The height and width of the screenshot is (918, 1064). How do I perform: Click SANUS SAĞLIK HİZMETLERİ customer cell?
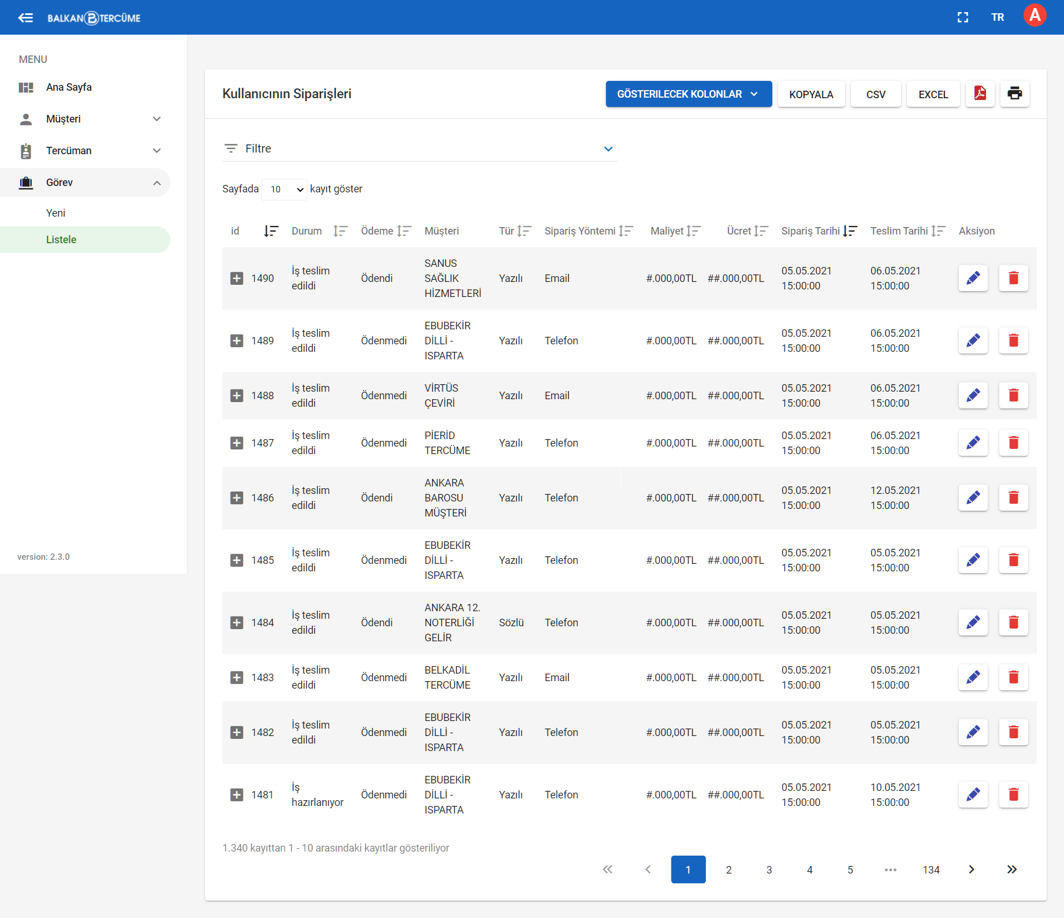coord(453,278)
